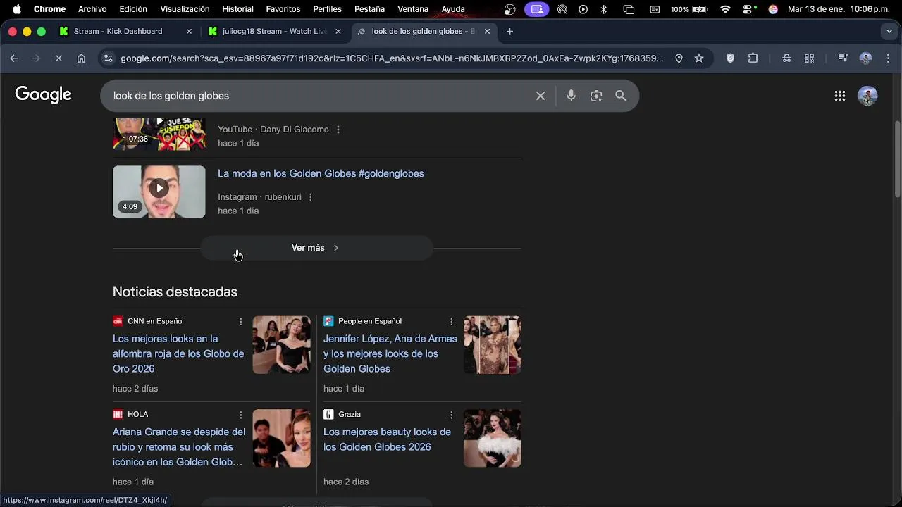
Task: Open the Historial menu
Action: click(237, 9)
